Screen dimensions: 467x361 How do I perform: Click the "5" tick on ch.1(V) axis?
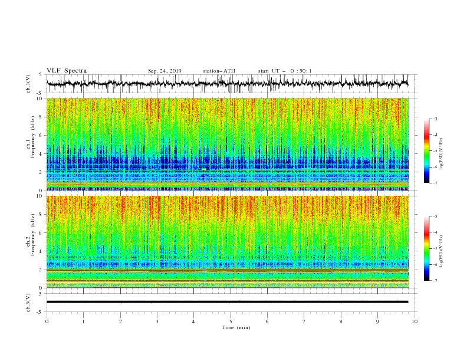coord(41,74)
